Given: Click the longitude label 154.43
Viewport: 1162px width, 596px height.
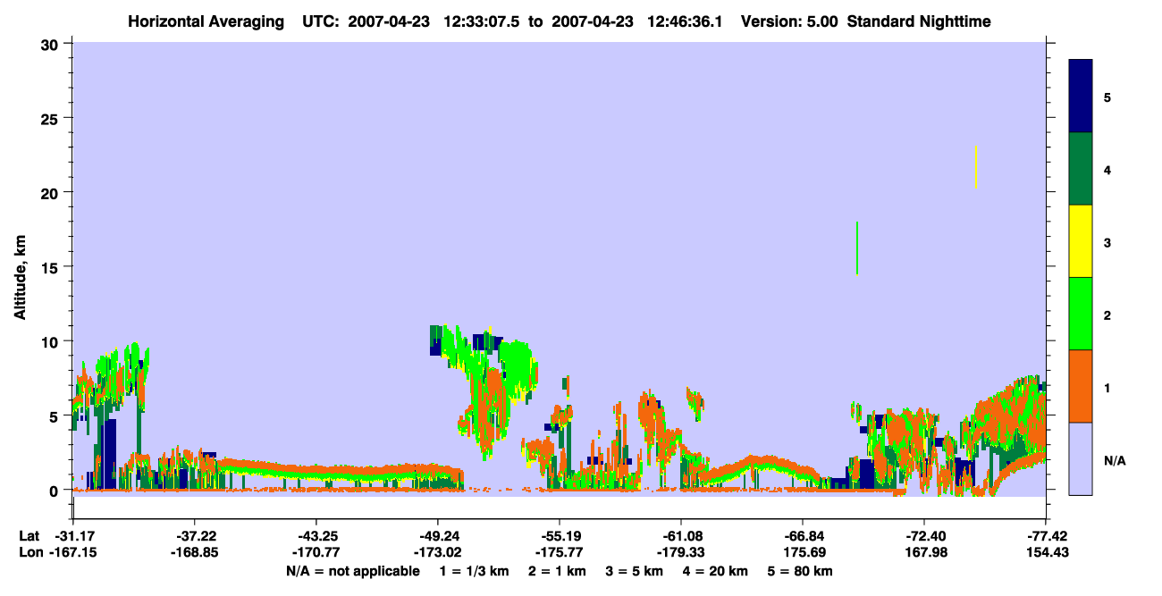Looking at the screenshot, I should 1046,553.
